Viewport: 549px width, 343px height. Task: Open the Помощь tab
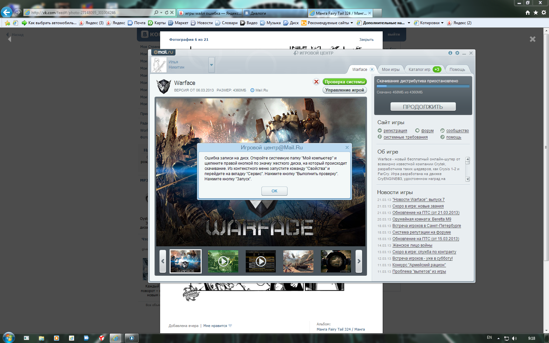point(457,70)
